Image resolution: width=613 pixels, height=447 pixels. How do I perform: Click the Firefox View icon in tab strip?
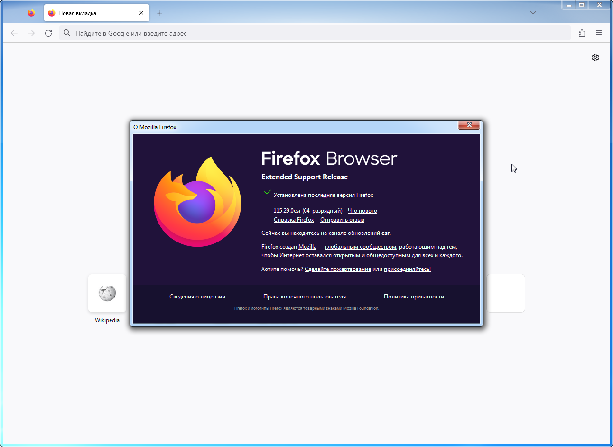pos(31,13)
